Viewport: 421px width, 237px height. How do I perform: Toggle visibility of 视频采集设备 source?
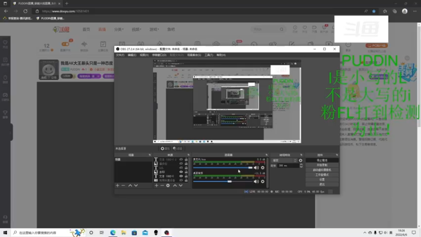click(x=181, y=180)
